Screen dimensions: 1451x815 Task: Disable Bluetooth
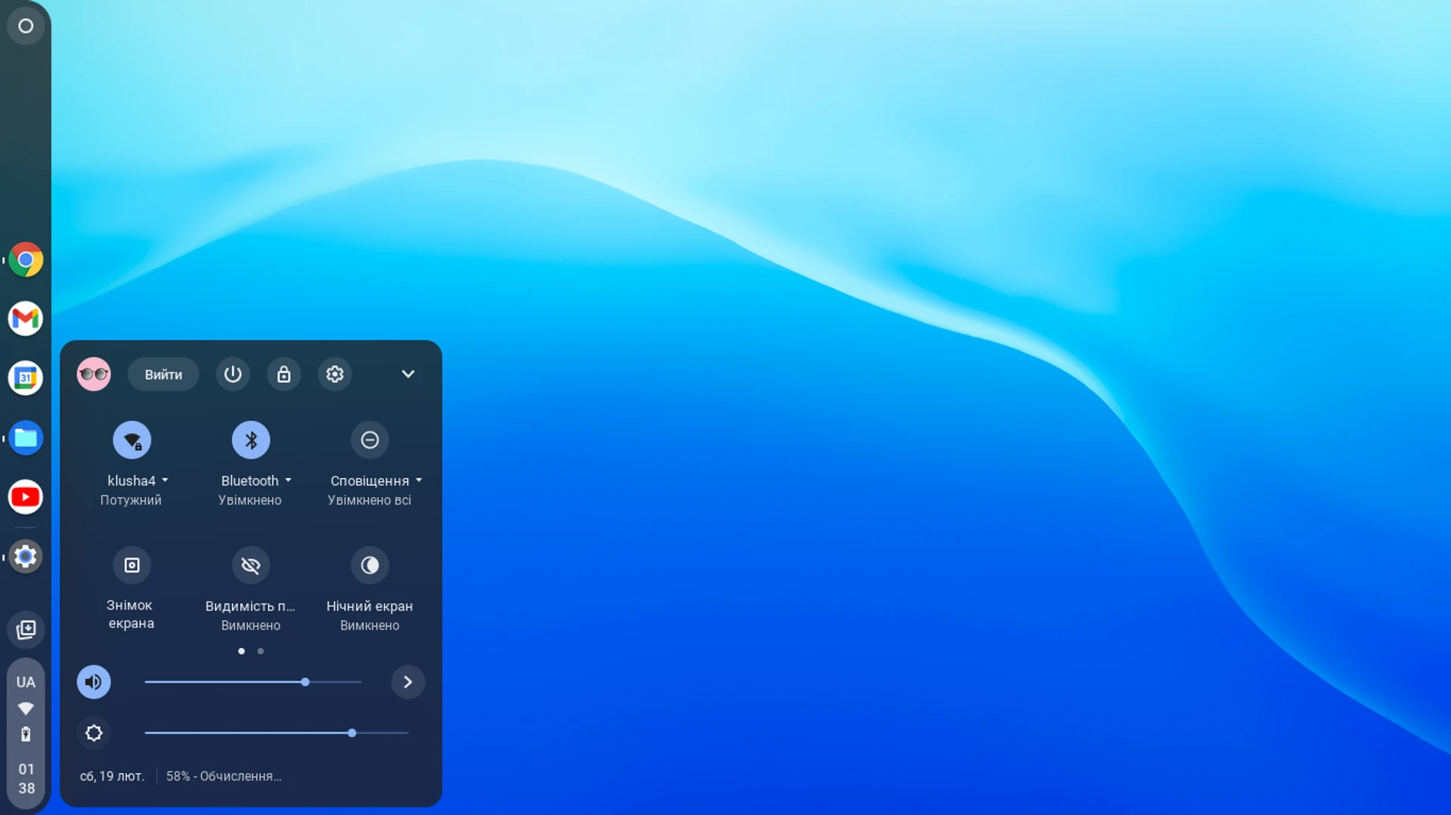[250, 440]
